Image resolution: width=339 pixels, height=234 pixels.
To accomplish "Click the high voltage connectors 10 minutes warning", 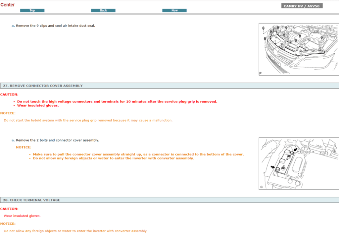I will click(117, 101).
